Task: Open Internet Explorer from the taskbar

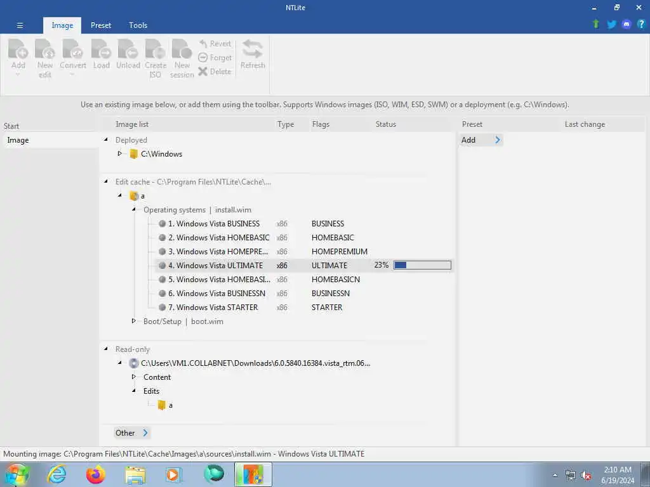Action: pos(56,474)
